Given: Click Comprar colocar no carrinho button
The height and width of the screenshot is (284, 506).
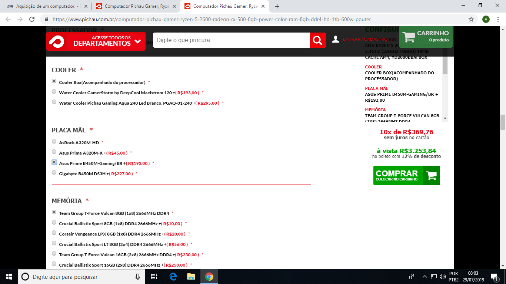Looking at the screenshot, I should click(x=407, y=175).
